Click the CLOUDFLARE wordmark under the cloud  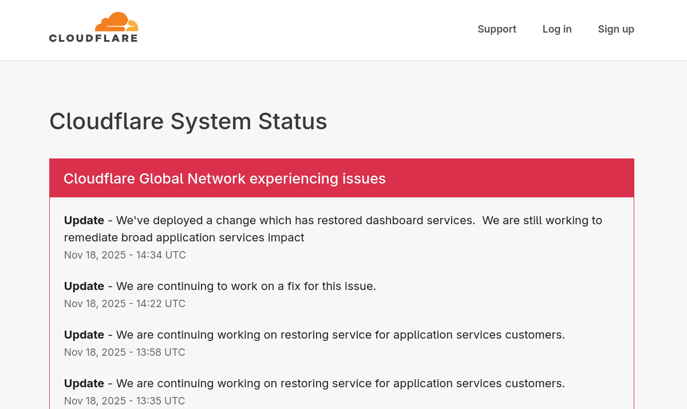click(93, 38)
